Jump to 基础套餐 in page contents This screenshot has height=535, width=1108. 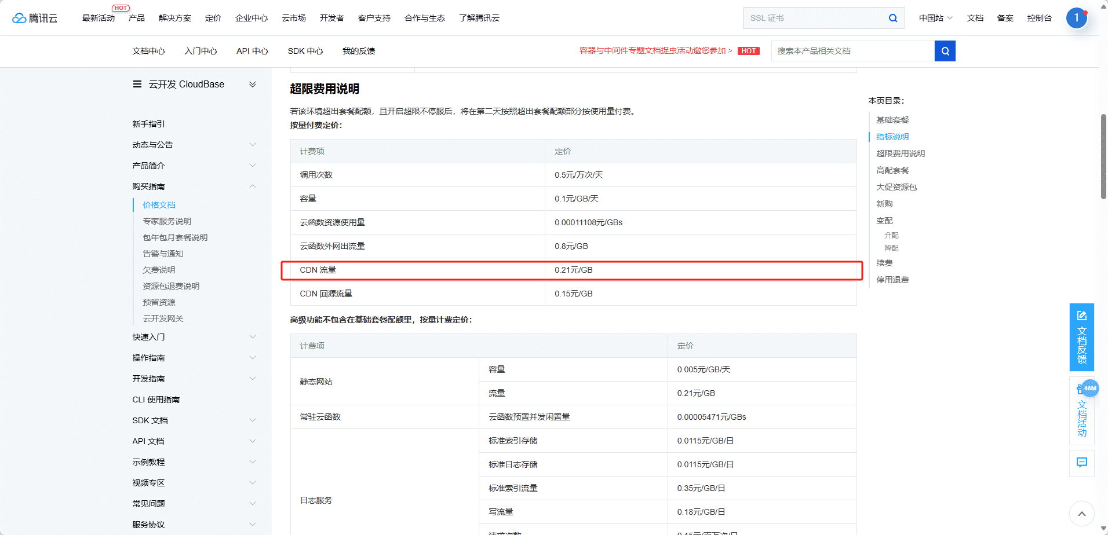(x=892, y=120)
